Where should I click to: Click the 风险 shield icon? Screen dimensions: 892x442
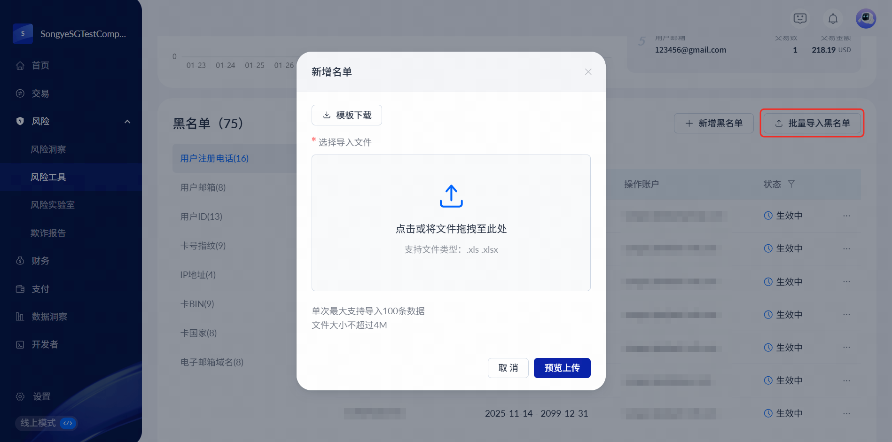pos(20,121)
